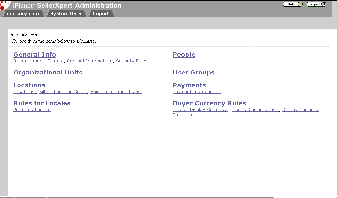Click the 'mercury.com' page title text

click(x=24, y=35)
